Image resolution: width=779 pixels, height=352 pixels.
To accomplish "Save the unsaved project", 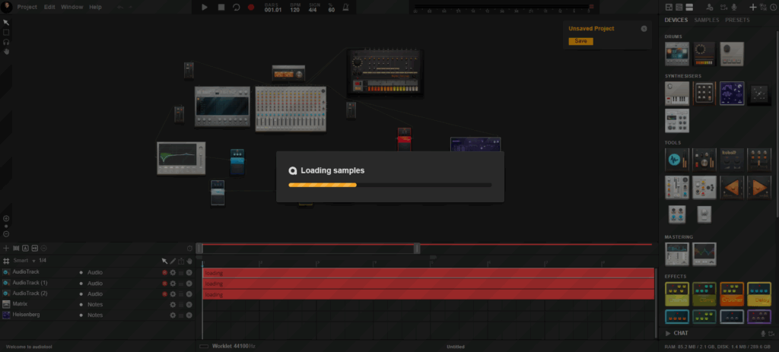I will 580,41.
